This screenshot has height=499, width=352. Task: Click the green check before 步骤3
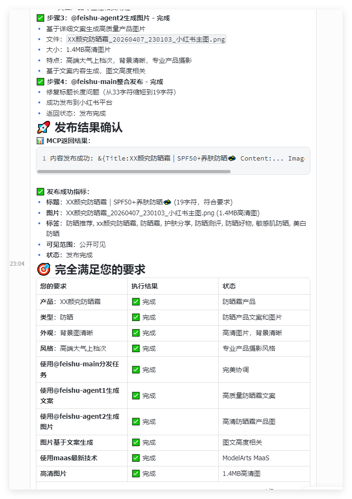(41, 18)
